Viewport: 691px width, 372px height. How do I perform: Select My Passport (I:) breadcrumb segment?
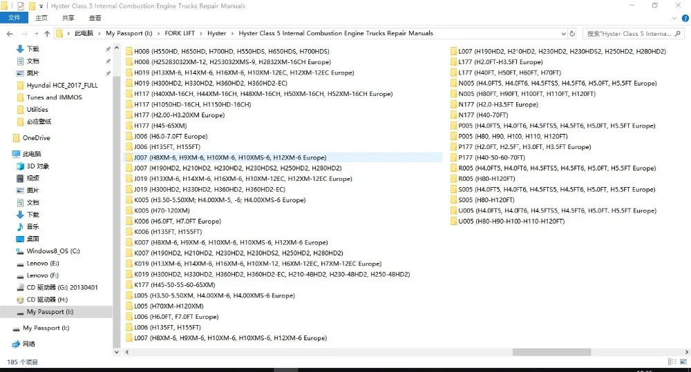[129, 33]
